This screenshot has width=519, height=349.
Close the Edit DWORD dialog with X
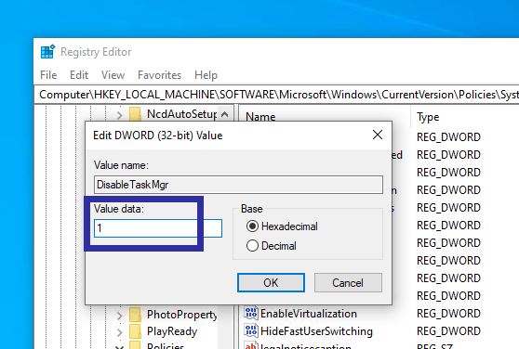378,135
